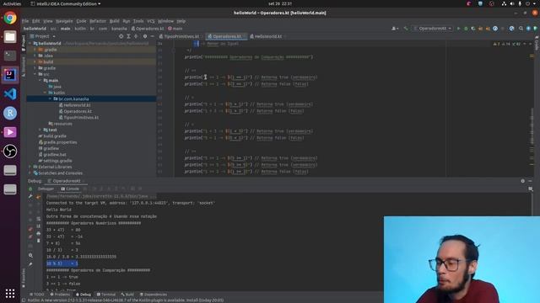Open the File menu

tap(25, 21)
